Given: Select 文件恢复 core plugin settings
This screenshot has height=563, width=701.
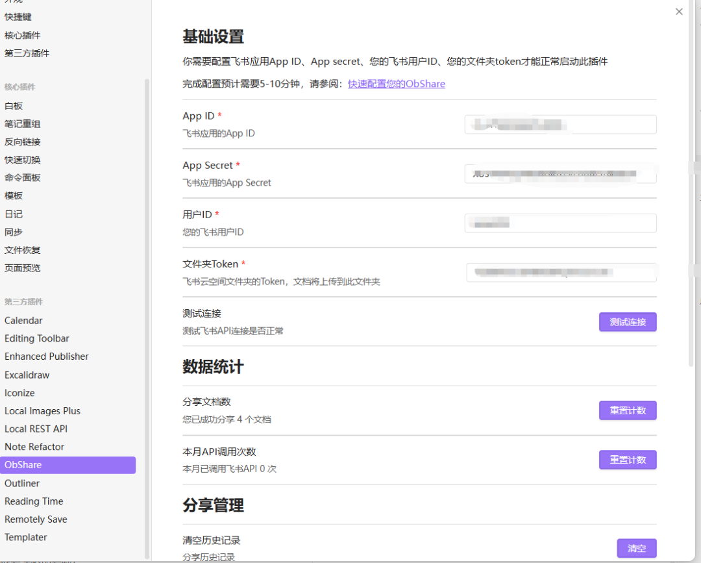Looking at the screenshot, I should tap(22, 250).
